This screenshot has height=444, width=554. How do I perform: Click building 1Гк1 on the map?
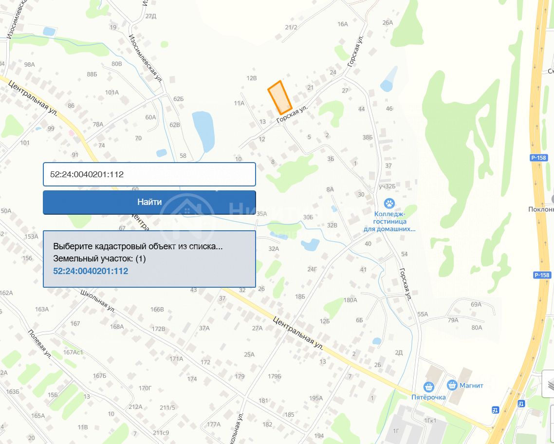(x=430, y=420)
